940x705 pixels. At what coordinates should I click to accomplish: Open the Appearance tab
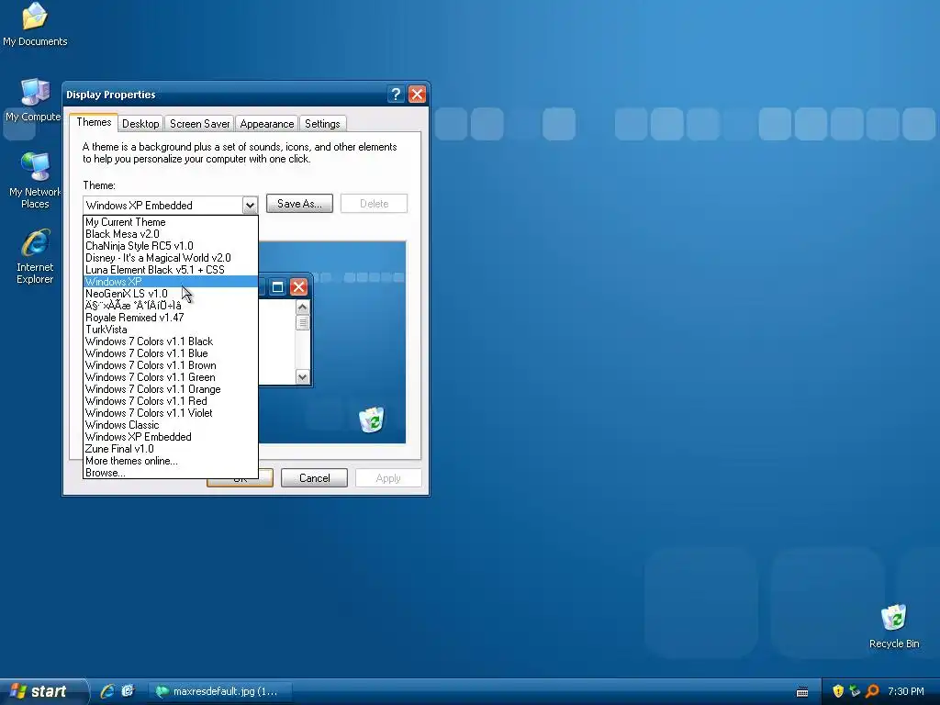tap(267, 124)
